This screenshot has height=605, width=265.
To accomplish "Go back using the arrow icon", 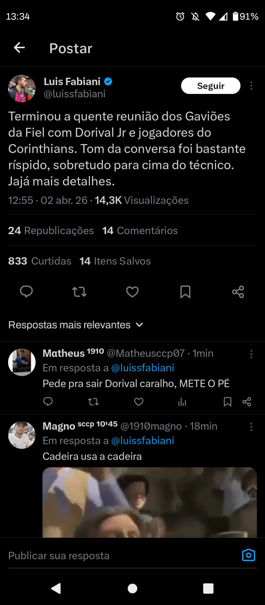I will coord(19,48).
